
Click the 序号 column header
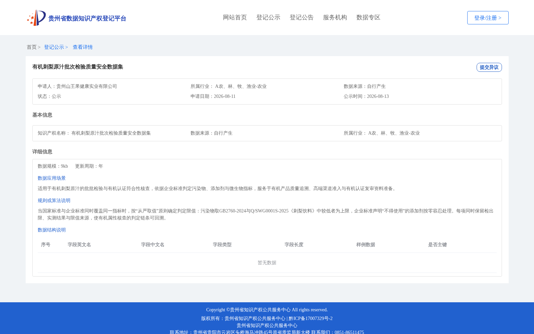point(46,244)
